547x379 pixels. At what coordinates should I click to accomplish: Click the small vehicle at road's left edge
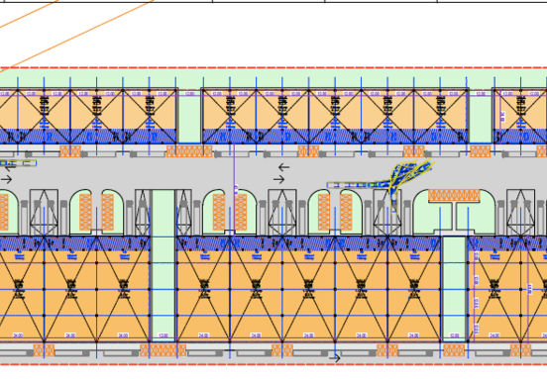pyautogui.click(x=18, y=163)
